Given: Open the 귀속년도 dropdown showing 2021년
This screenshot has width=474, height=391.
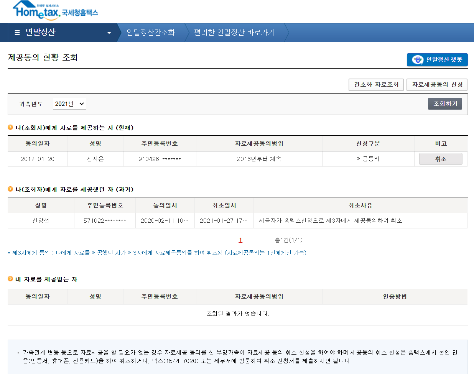Looking at the screenshot, I should pos(69,104).
